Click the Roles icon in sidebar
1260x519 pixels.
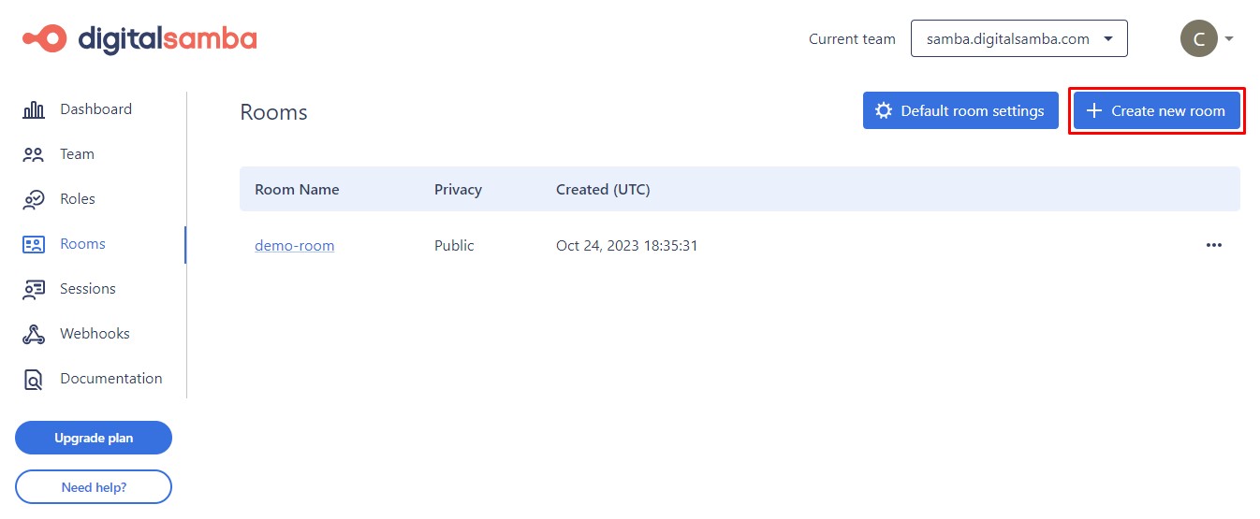(x=34, y=199)
